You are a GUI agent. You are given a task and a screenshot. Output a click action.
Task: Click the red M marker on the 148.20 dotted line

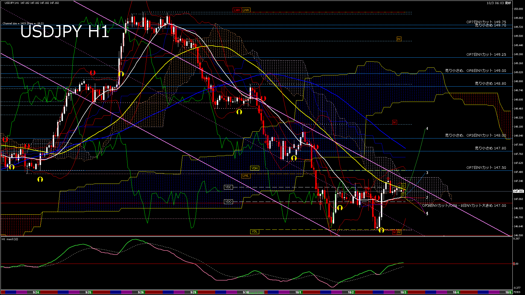click(394, 122)
